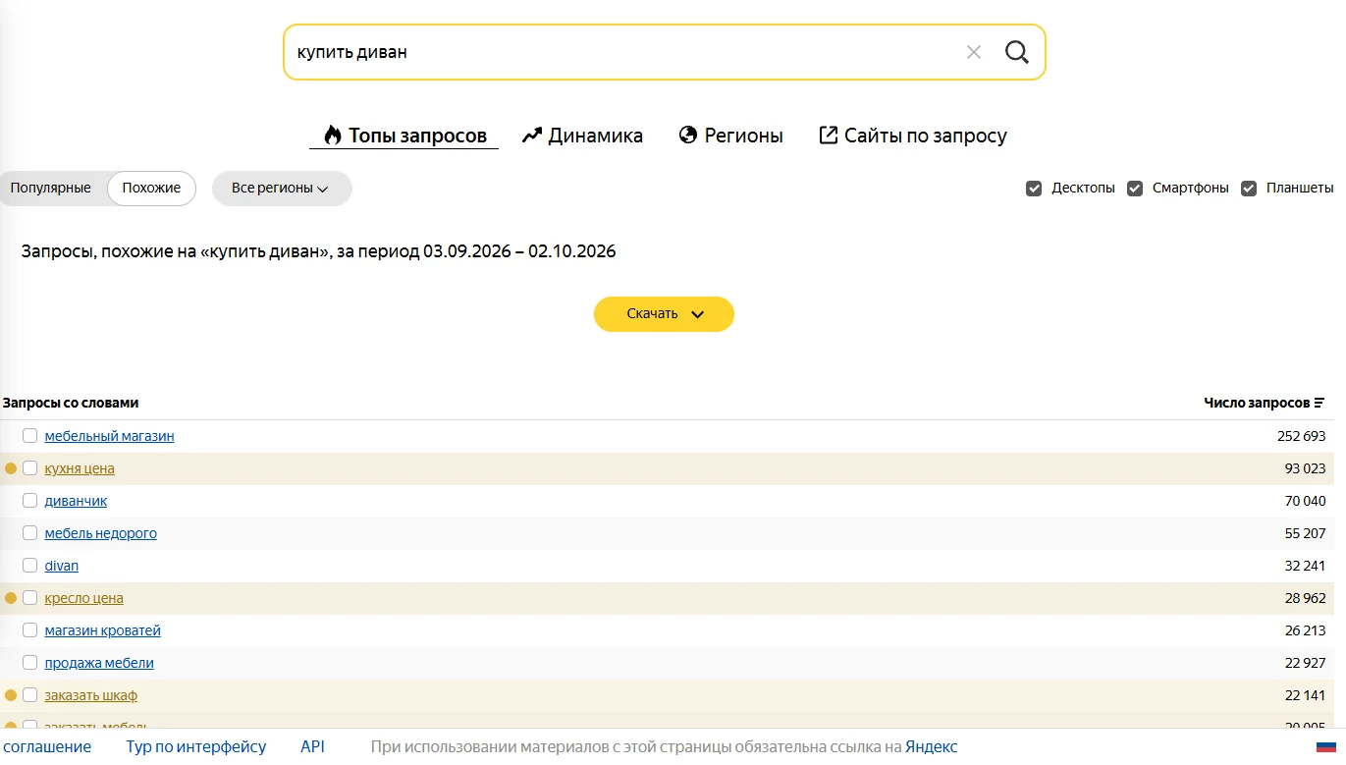The image size is (1346, 765).
Task: Click the count 70 040
Action: click(x=1305, y=501)
